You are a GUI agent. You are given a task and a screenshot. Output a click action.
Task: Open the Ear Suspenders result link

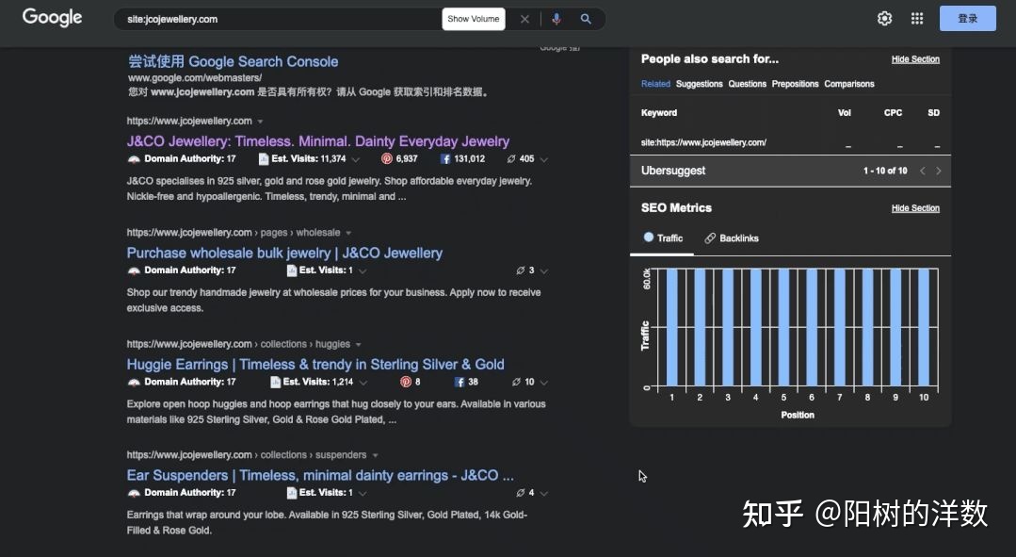point(320,475)
